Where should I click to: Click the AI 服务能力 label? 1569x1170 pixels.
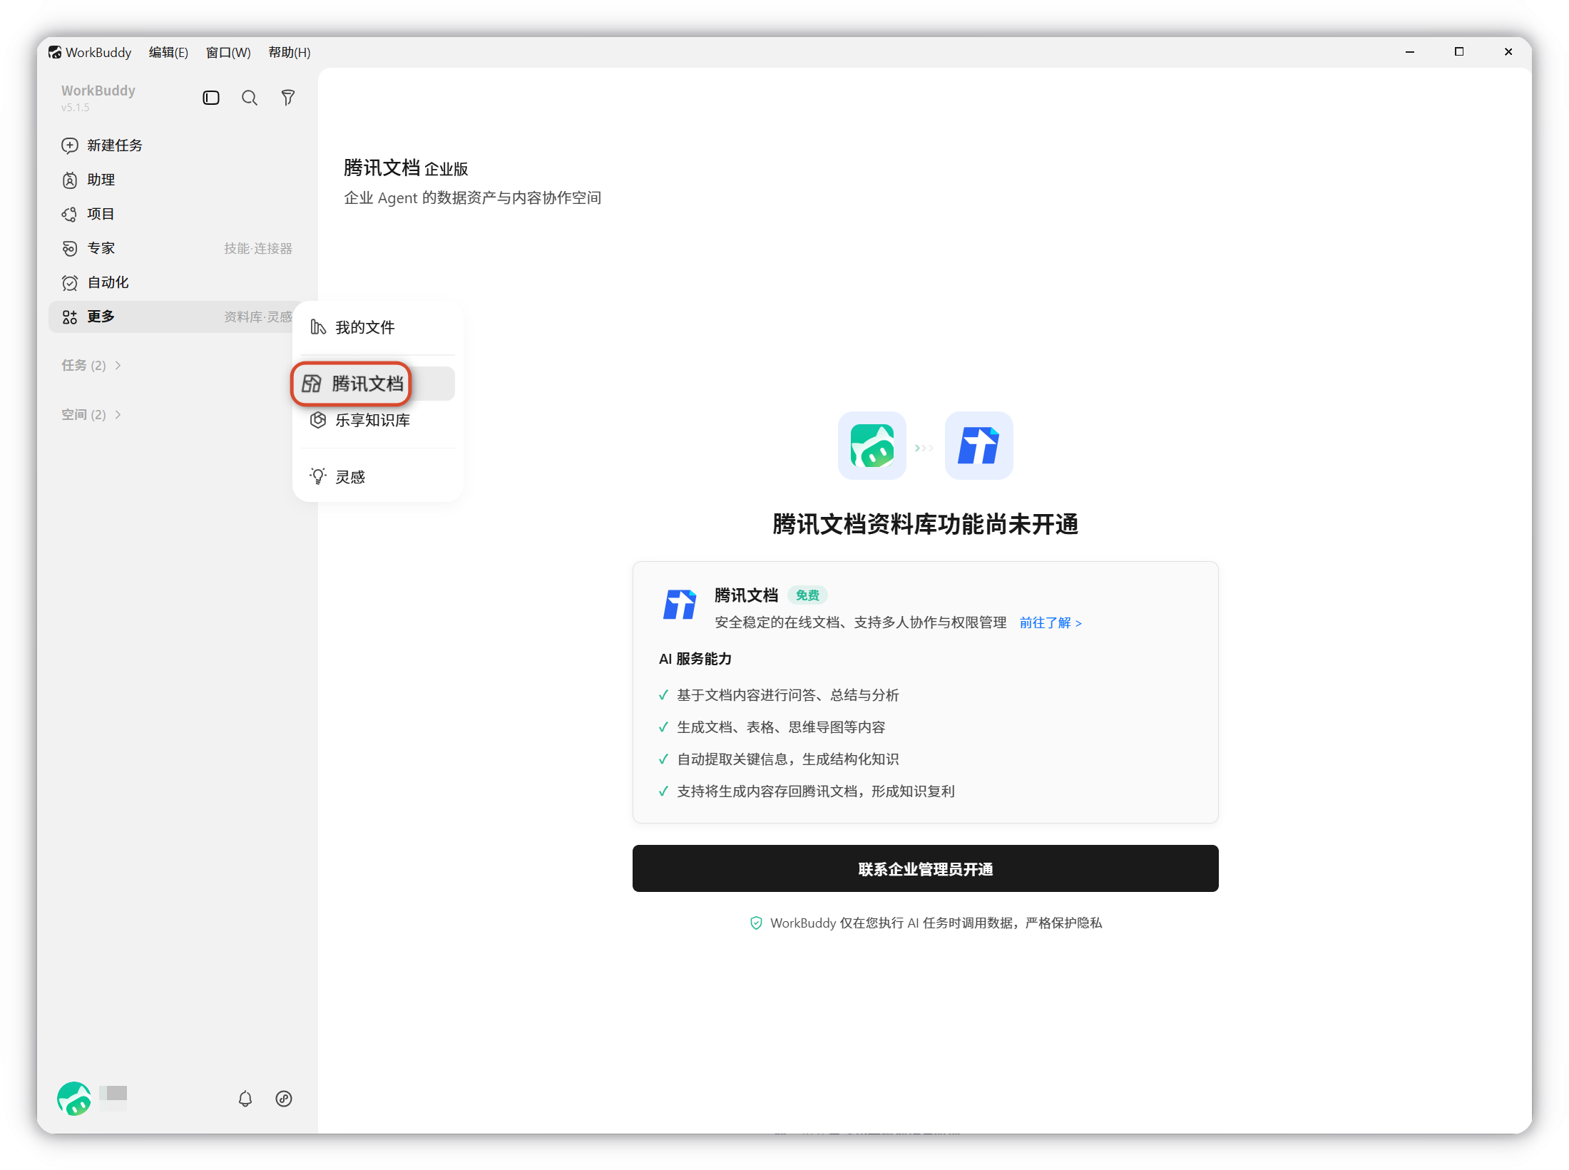click(695, 659)
